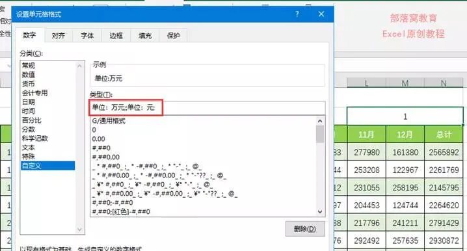This screenshot has height=251, width=467.
Task: Select 百分比 in the category list
Action: (x=47, y=120)
